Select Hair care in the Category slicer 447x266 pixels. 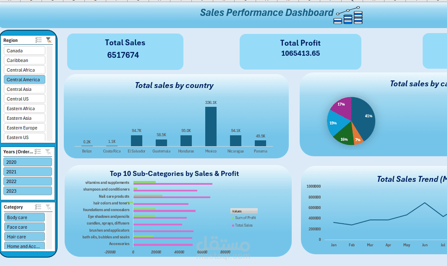tap(24, 236)
